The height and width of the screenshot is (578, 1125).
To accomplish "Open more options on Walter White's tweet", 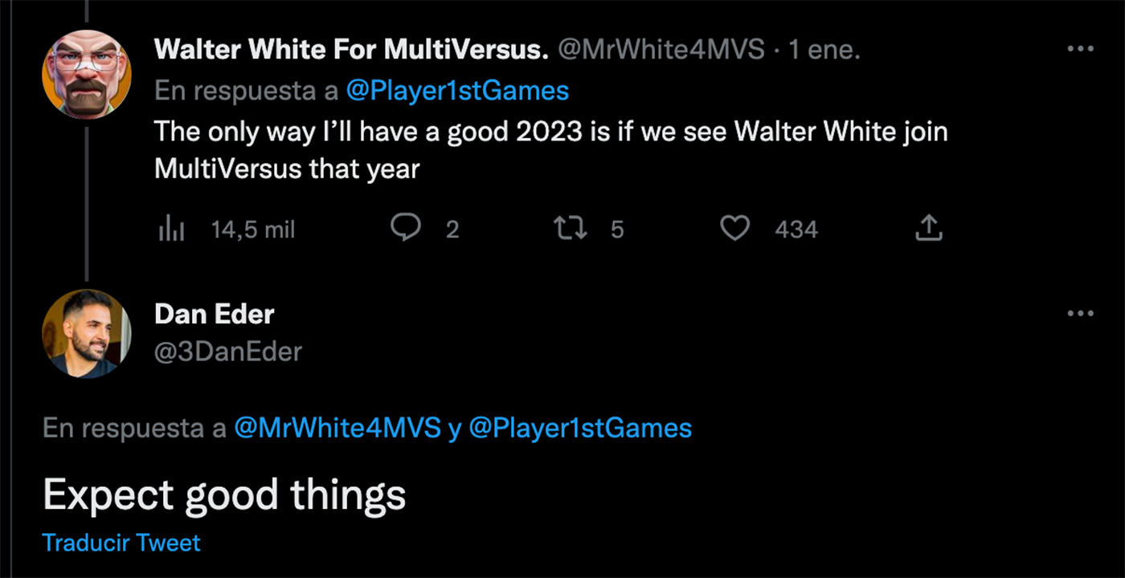I will click(x=1080, y=50).
